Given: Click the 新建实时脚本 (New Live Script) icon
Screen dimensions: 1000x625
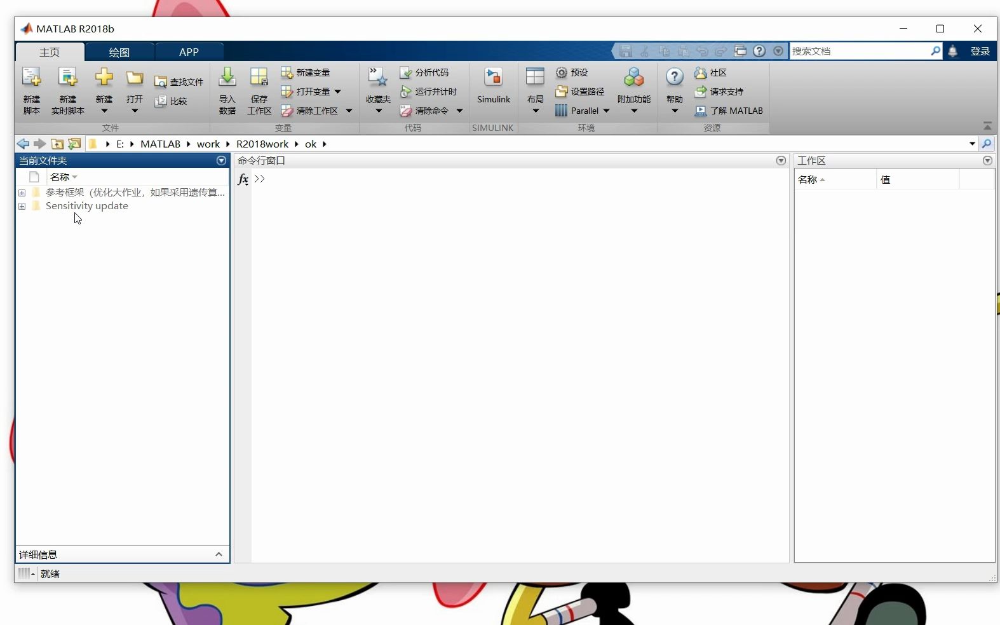Looking at the screenshot, I should pos(67,78).
